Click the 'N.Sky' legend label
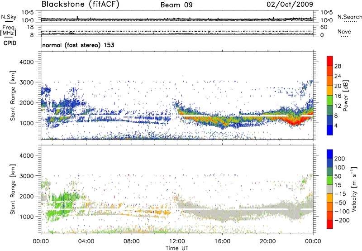Viewport: 362px width, 251px height. pos(9,17)
